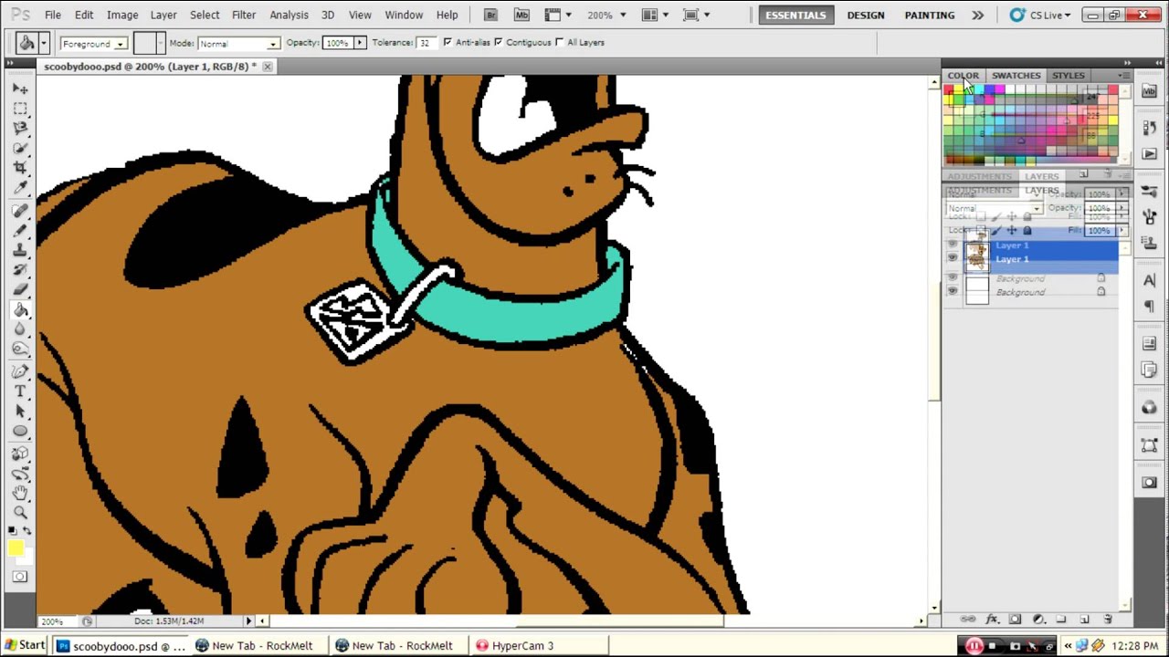Open the History panel icon in dock
1169x657 pixels.
(x=1149, y=129)
